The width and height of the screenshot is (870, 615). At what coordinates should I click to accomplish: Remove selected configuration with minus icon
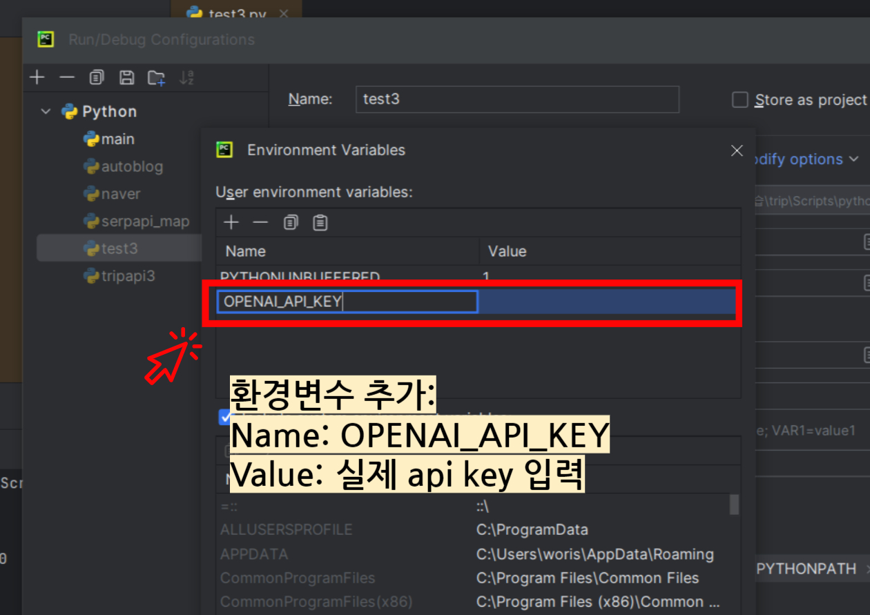point(66,77)
